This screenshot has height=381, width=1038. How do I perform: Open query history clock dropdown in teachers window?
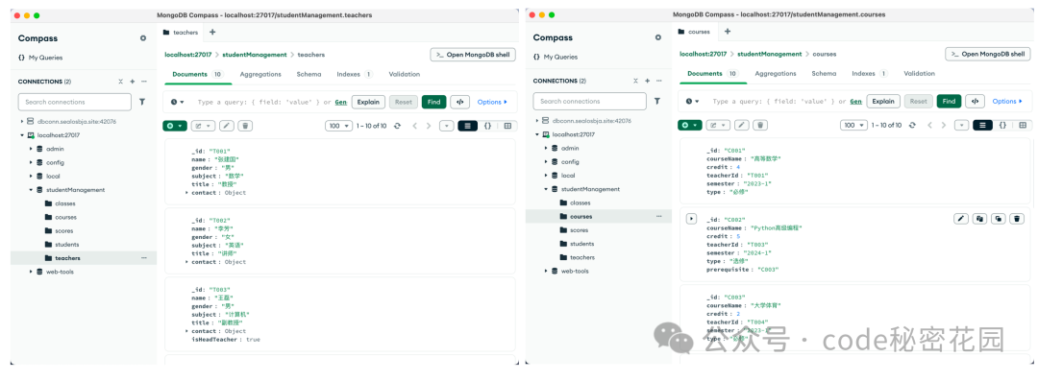pos(177,102)
